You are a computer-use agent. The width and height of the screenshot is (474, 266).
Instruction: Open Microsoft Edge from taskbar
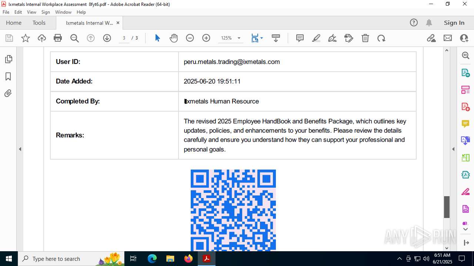(152, 259)
